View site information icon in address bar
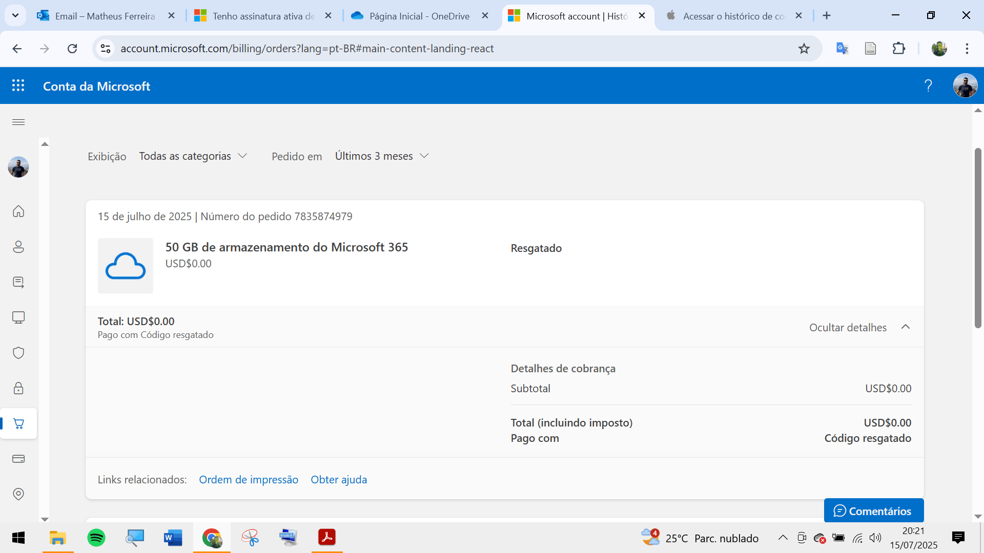The width and height of the screenshot is (984, 553). click(106, 49)
